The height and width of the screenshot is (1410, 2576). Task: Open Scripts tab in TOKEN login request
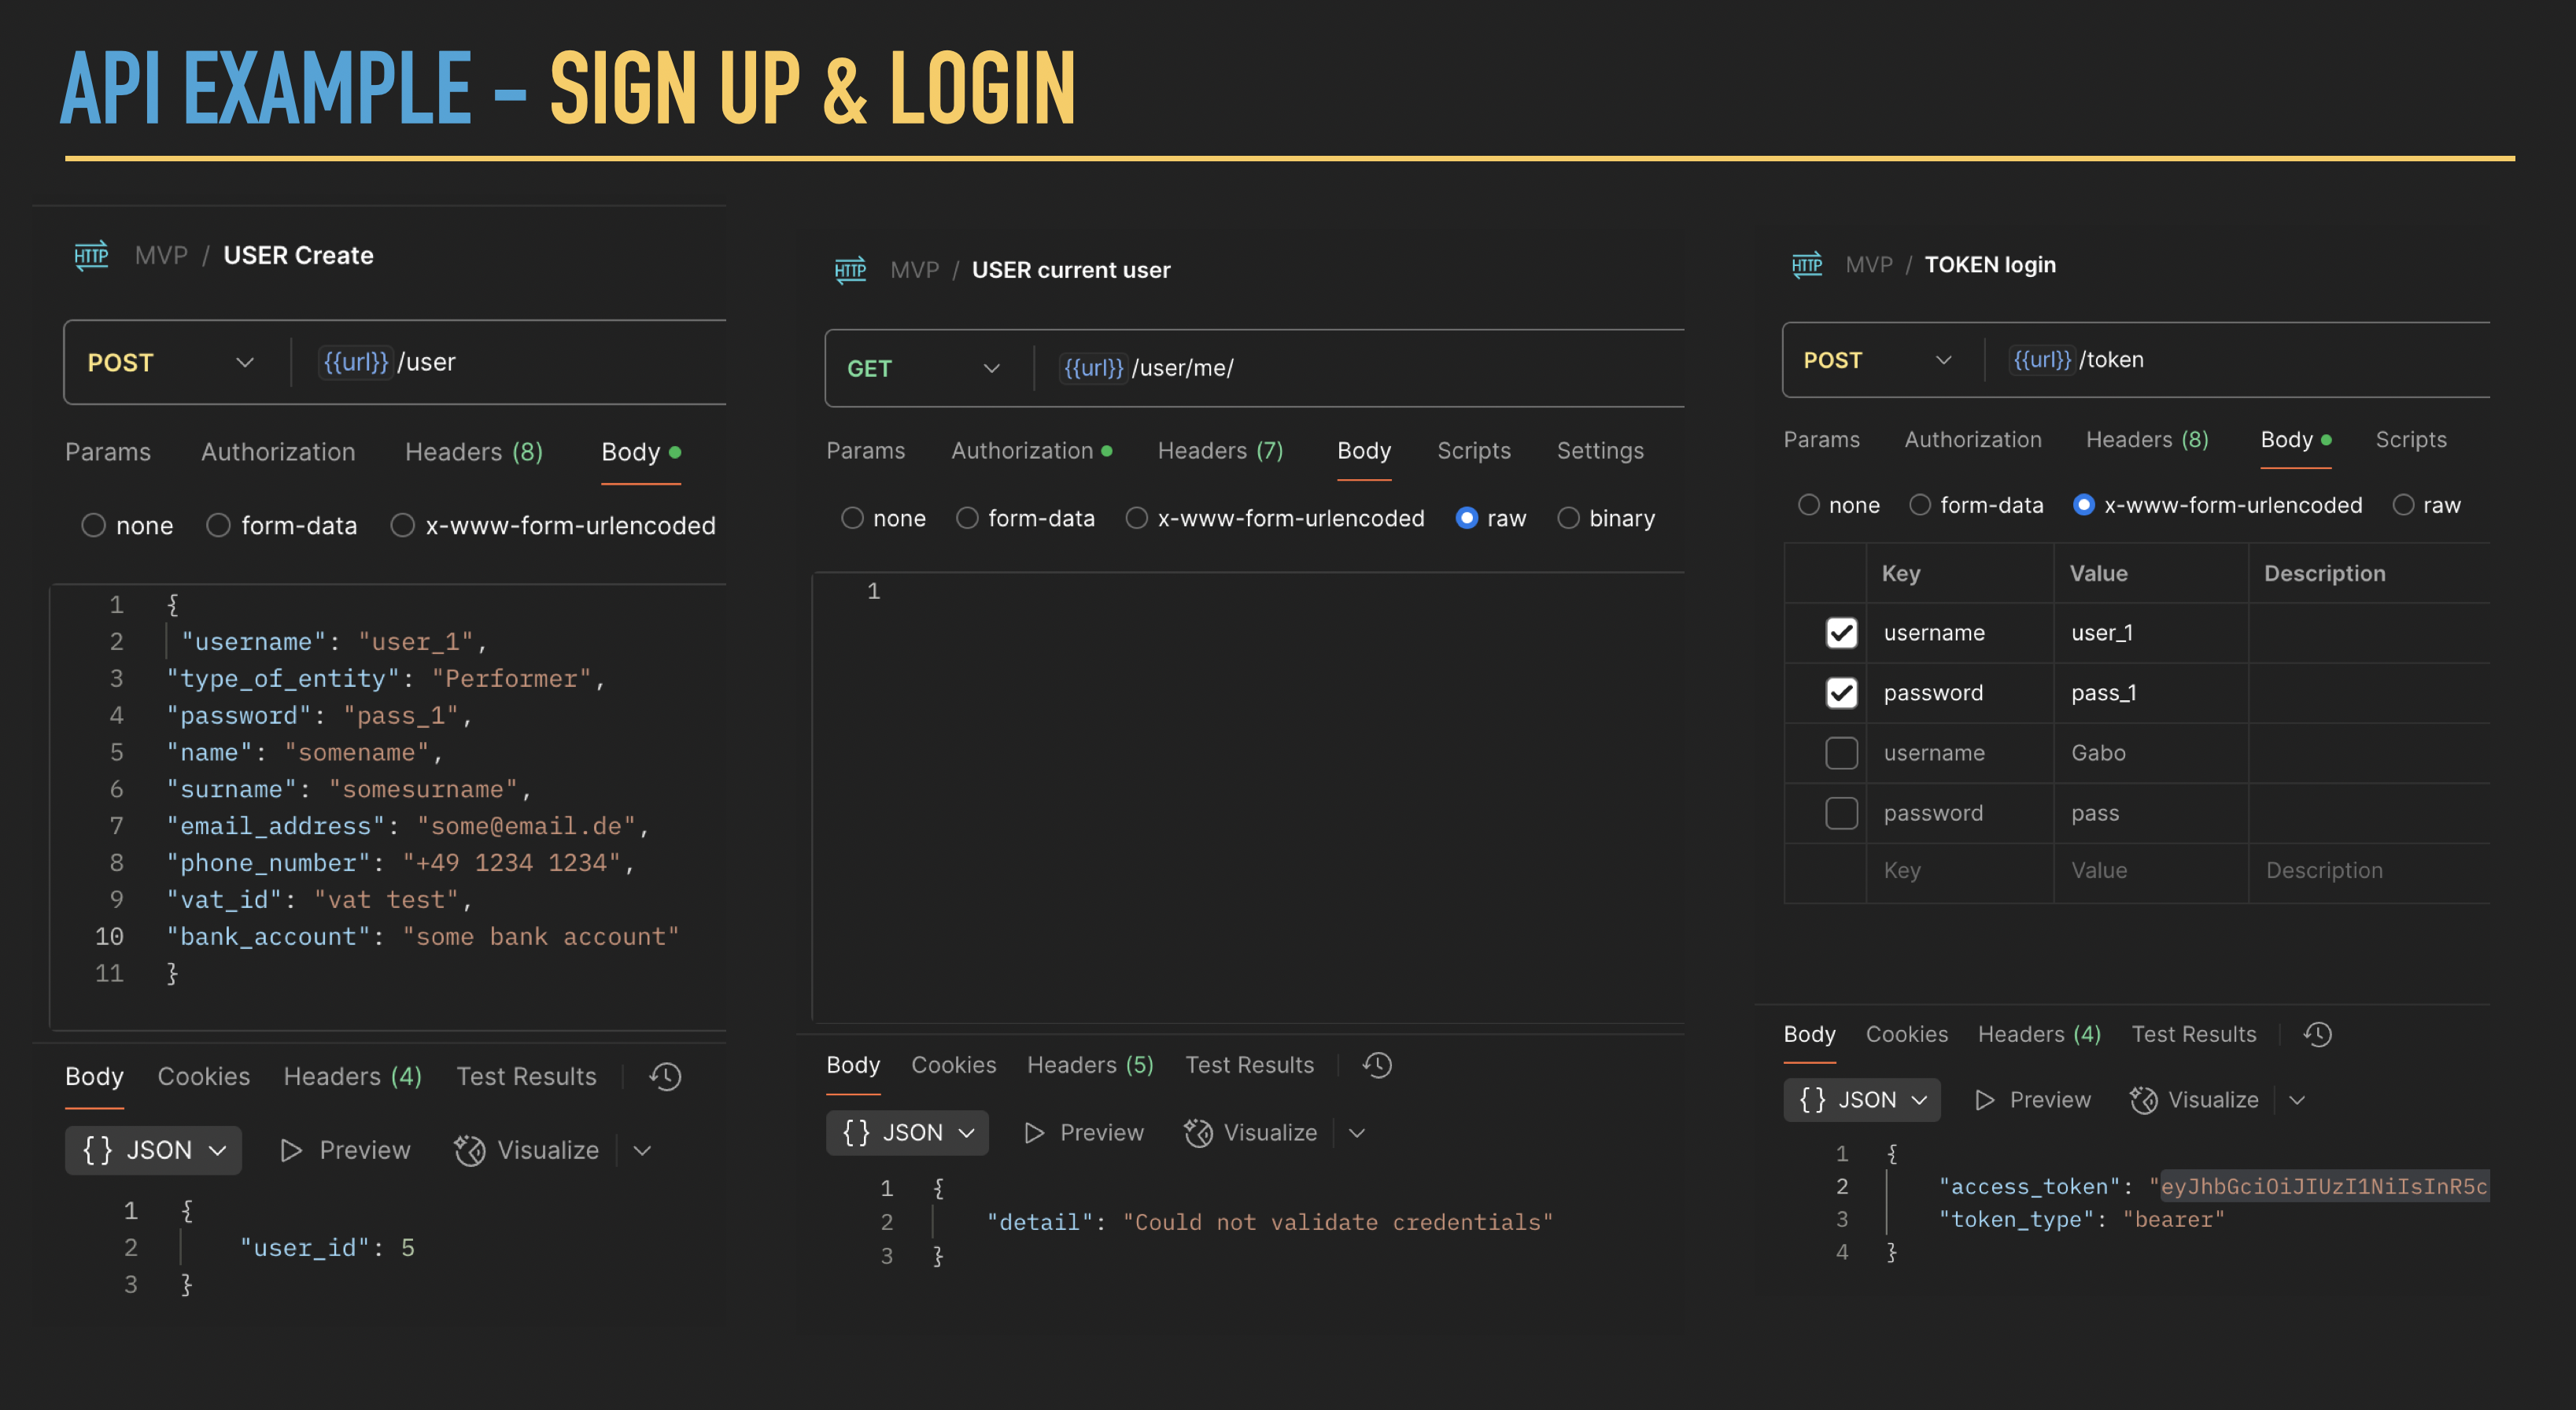(x=2411, y=440)
